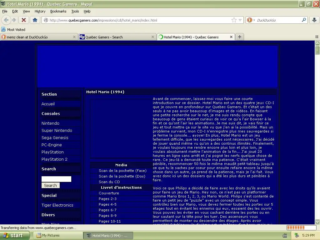Open the Super Nintendo link
320x240 pixels.
tap(57, 130)
